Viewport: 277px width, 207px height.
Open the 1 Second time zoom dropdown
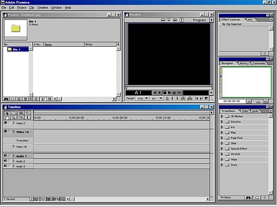(31, 199)
